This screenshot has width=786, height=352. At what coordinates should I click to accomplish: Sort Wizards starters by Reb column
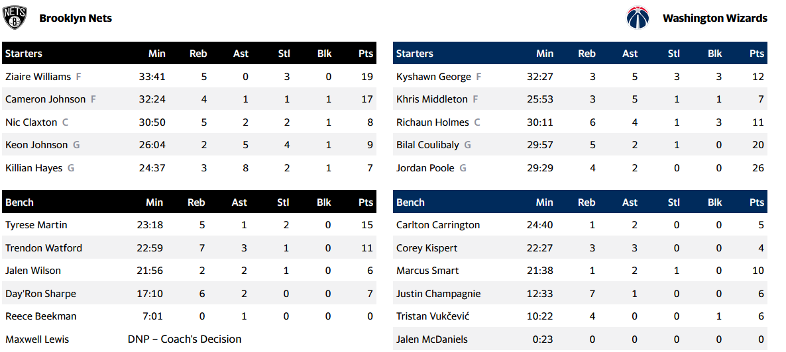coord(587,54)
